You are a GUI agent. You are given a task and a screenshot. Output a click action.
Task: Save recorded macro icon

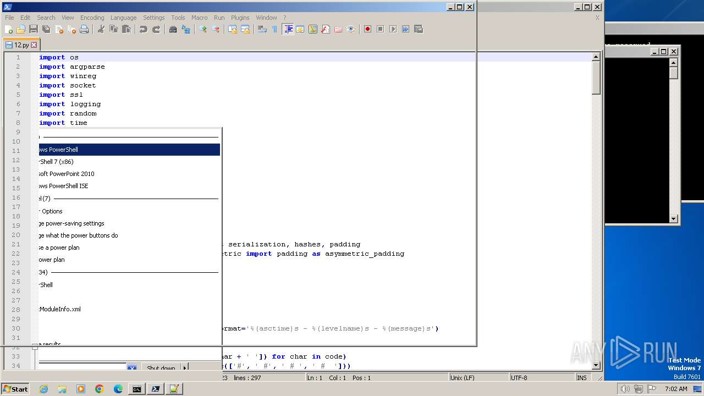(418, 29)
